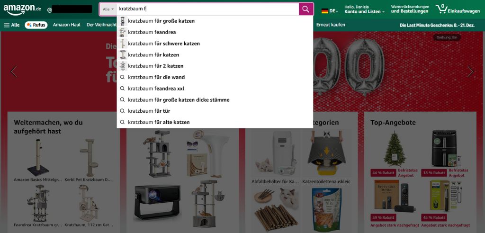Click the search icon beside 'kratzbaum für alte katzen'
Screen dimensions: 485x233
(x=122, y=122)
